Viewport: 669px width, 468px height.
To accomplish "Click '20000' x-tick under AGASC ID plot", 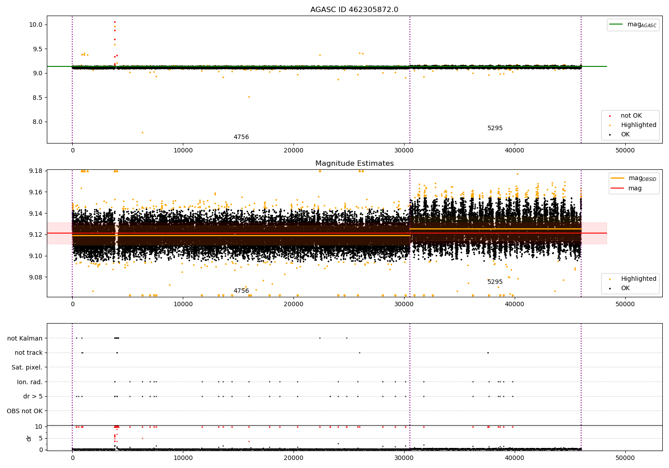I will (293, 151).
